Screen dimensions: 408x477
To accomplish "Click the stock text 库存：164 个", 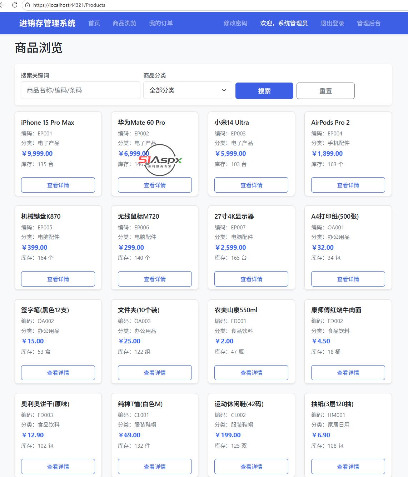I will tap(38, 258).
